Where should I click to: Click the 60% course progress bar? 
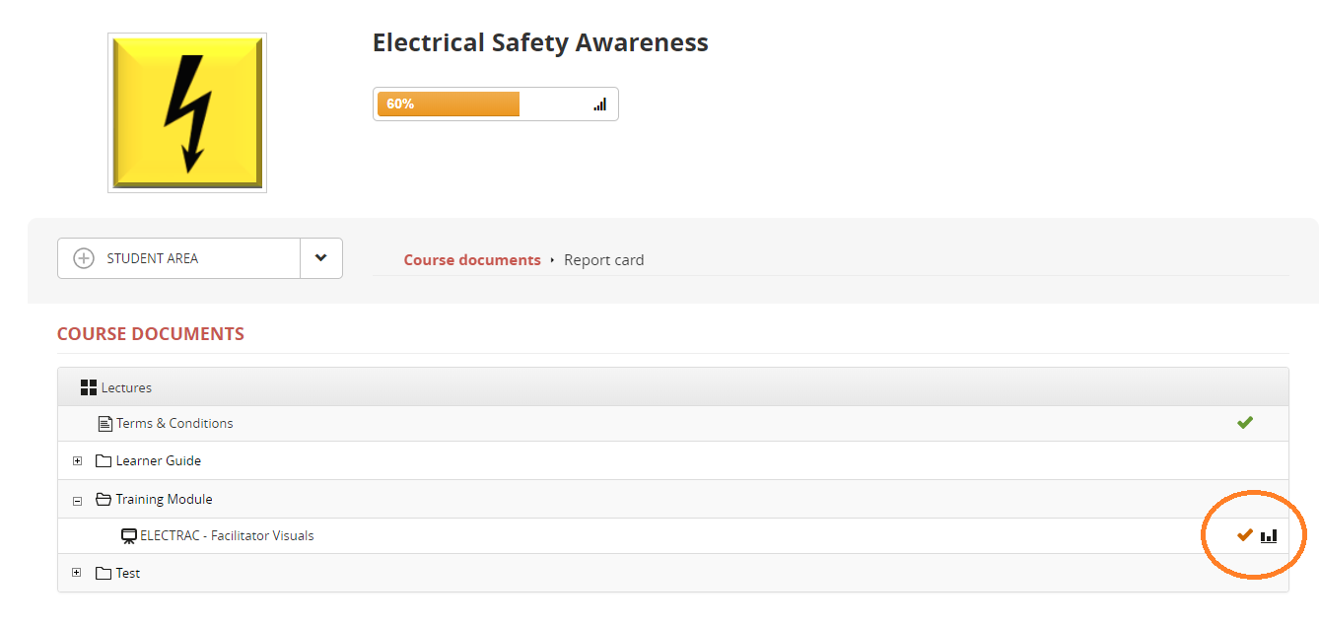449,104
